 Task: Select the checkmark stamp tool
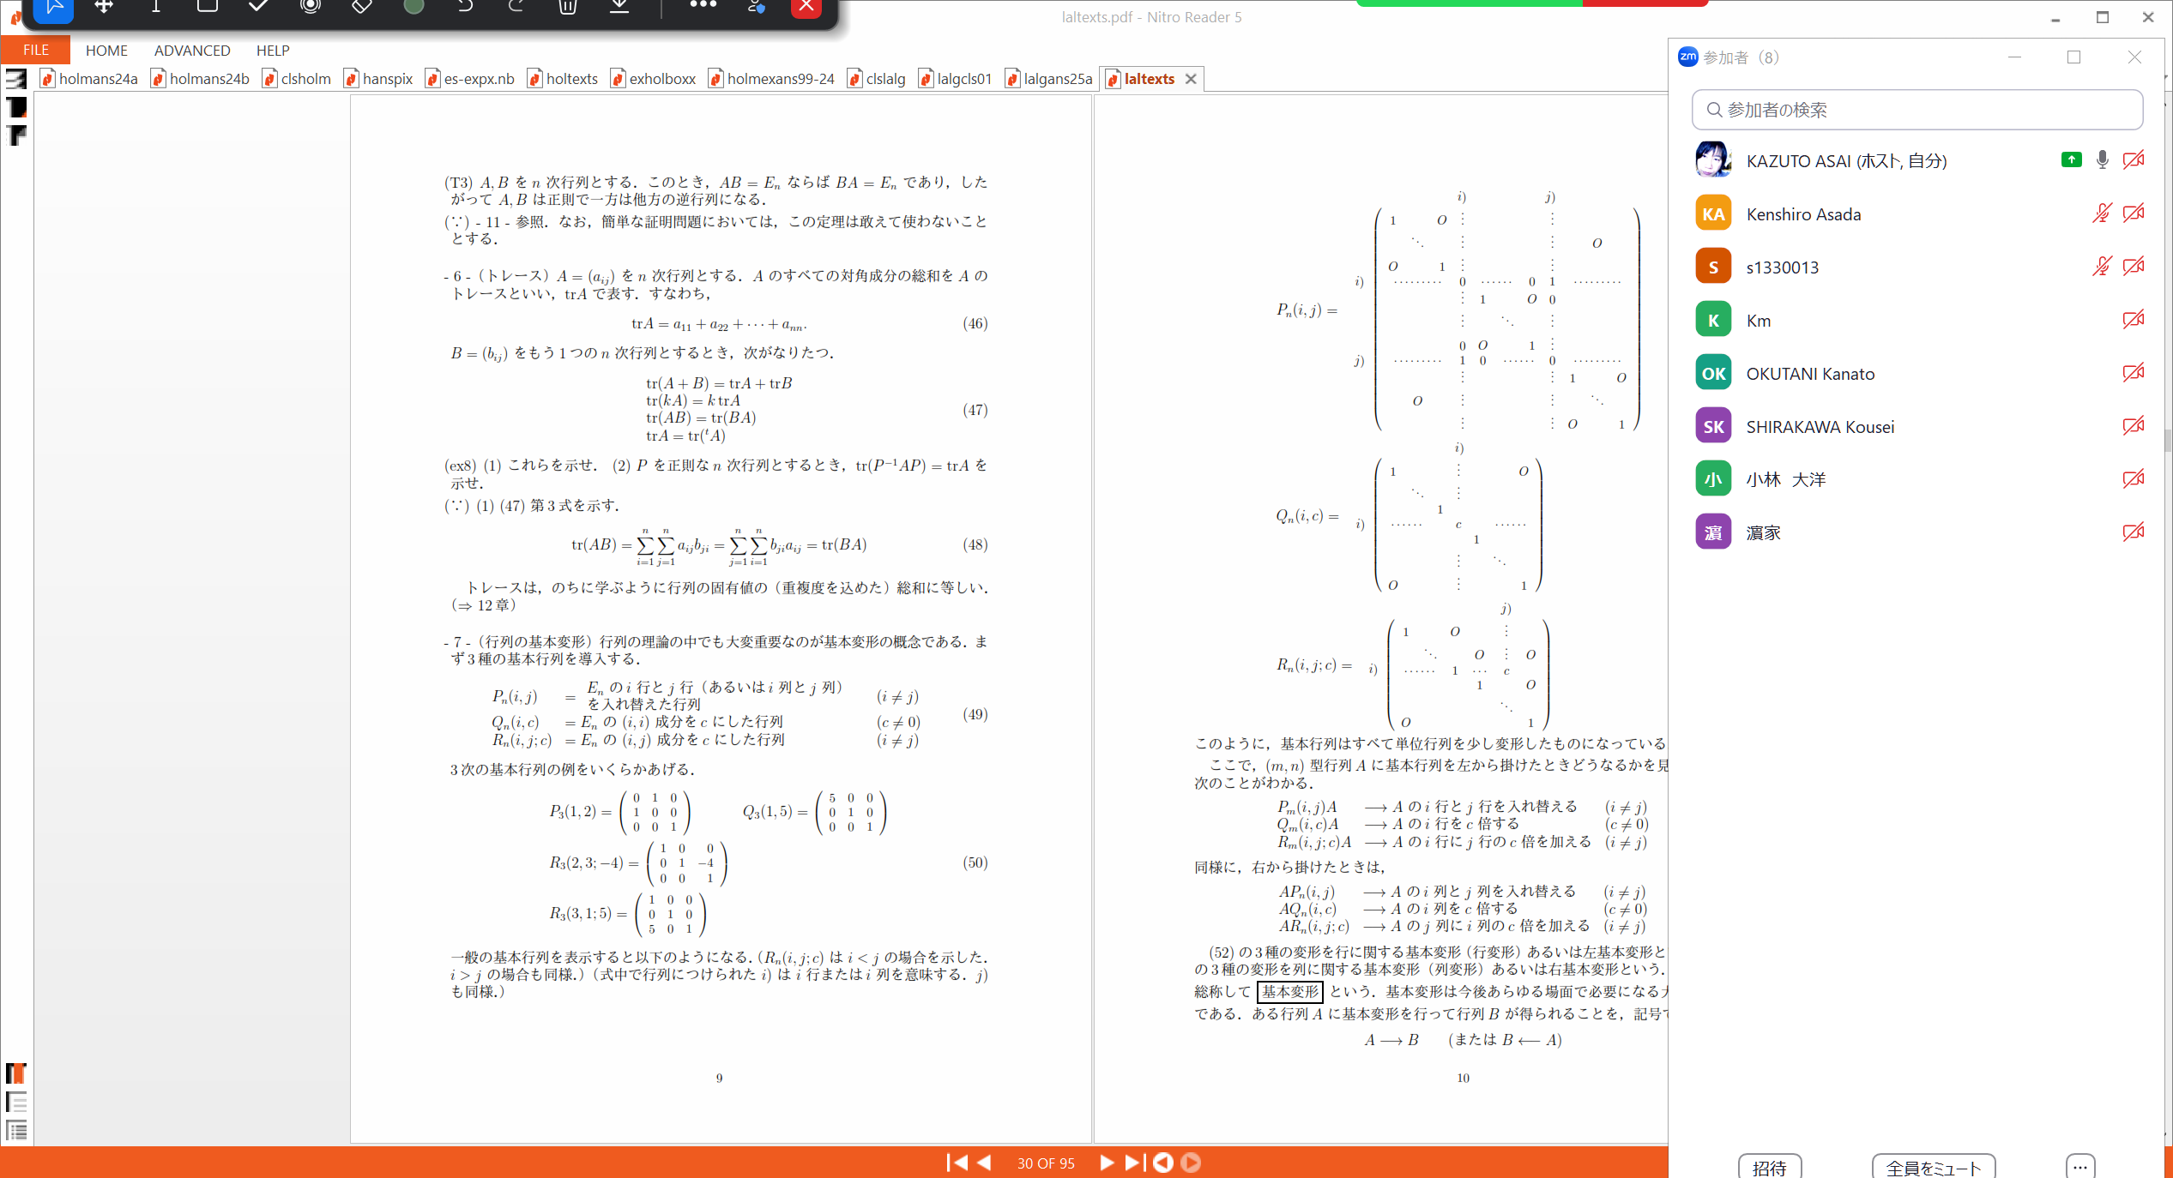click(x=258, y=7)
